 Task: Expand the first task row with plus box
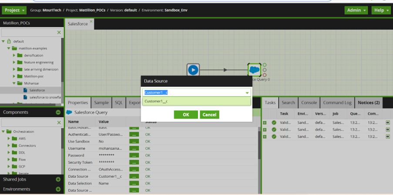(x=265, y=122)
